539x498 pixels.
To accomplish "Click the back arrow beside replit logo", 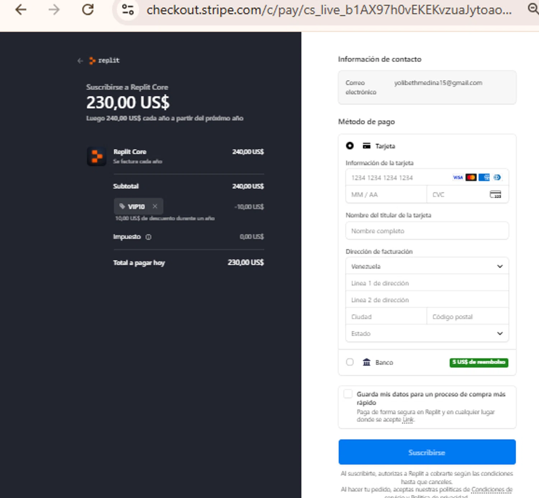I will tap(80, 61).
